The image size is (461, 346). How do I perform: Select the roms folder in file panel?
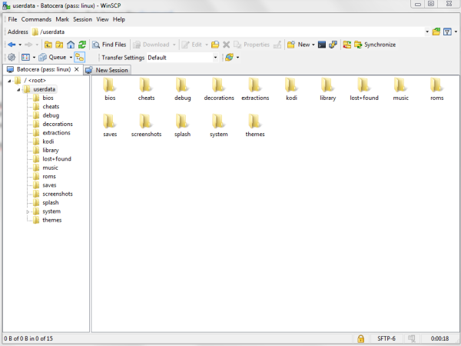pos(436,89)
